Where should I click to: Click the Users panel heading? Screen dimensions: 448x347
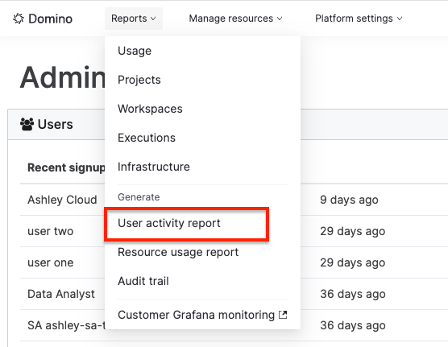[55, 124]
